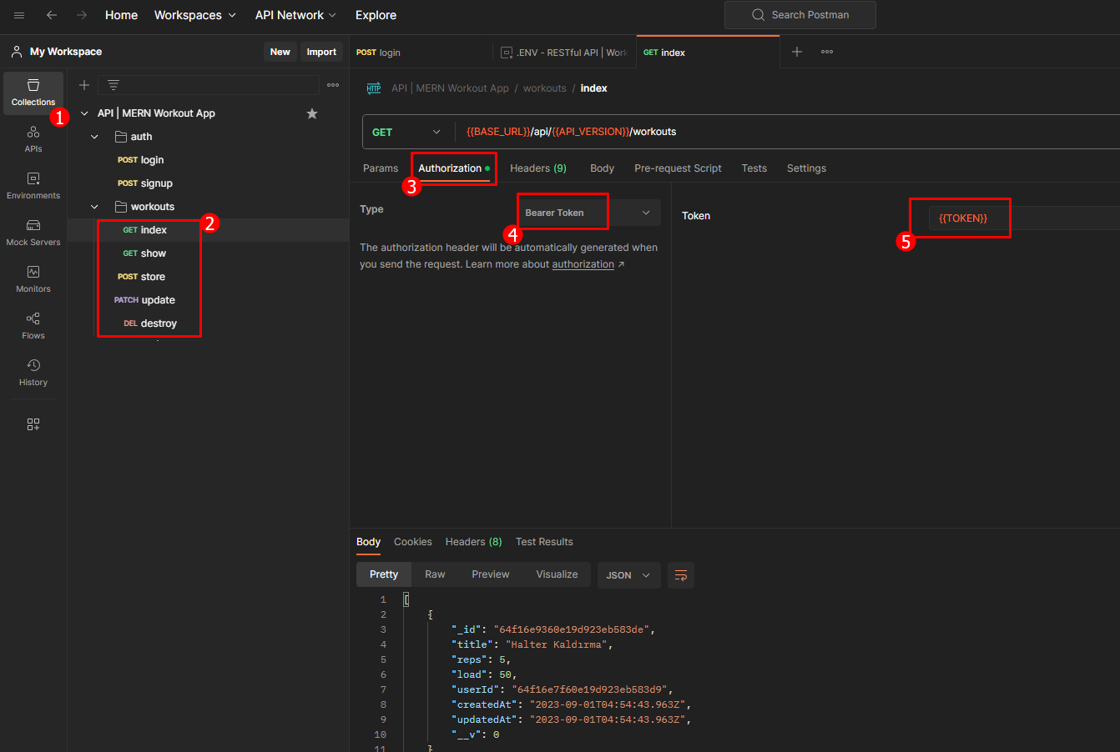Click the filter icon in the collections search
The width and height of the screenshot is (1120, 752).
(x=114, y=85)
